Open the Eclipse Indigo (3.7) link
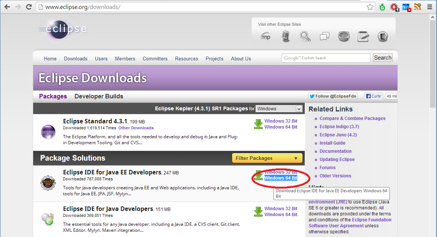This screenshot has width=437, height=237. pyautogui.click(x=339, y=127)
